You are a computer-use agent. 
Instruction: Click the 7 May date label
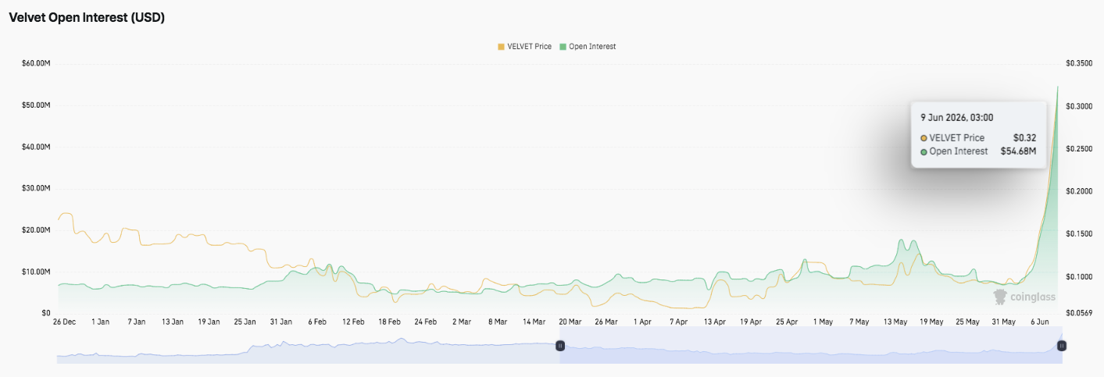pos(859,322)
